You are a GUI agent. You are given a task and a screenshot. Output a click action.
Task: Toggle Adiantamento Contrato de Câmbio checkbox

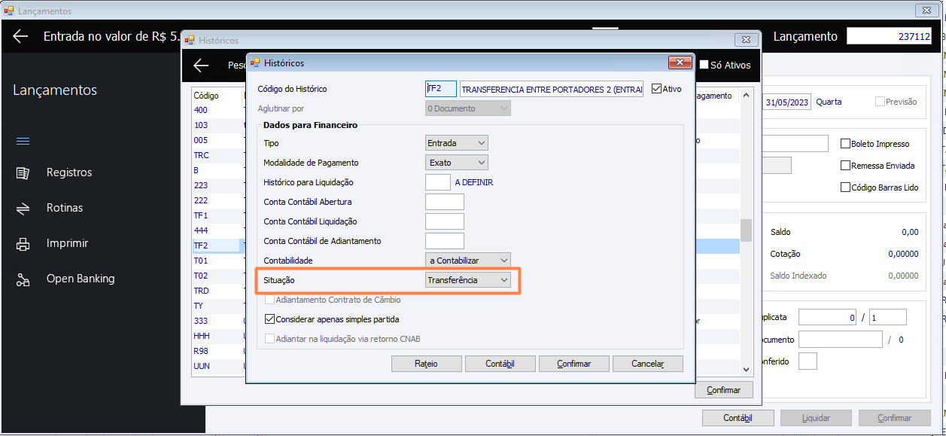click(269, 300)
